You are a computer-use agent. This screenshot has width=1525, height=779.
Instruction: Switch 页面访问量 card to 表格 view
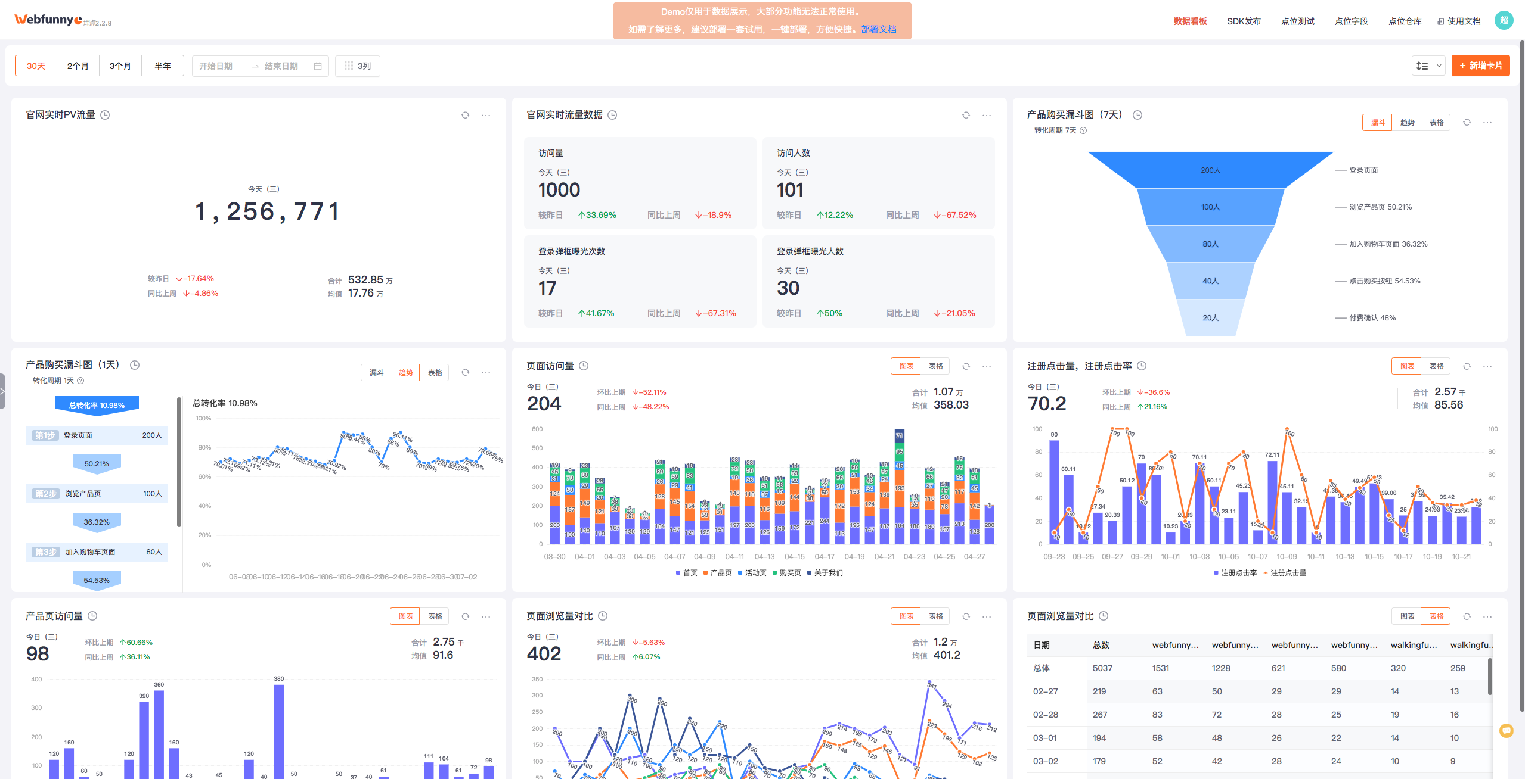tap(935, 366)
